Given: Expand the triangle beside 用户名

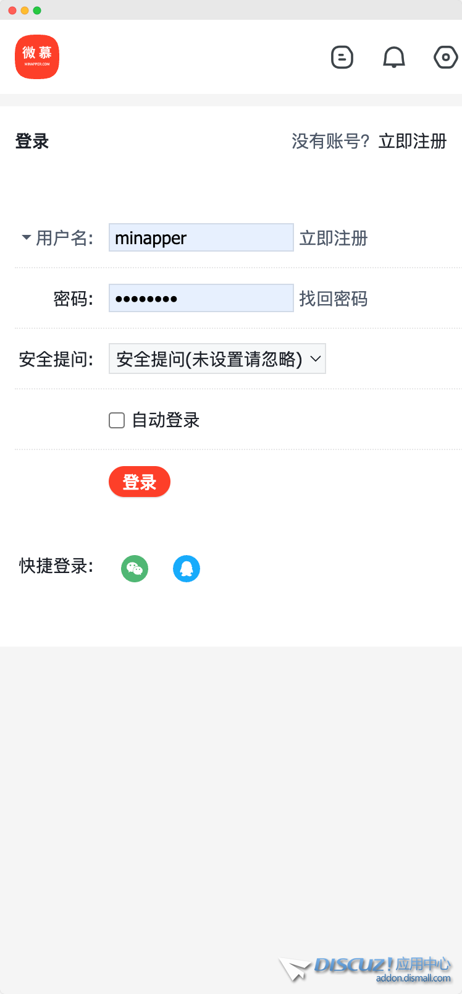Looking at the screenshot, I should 26,237.
